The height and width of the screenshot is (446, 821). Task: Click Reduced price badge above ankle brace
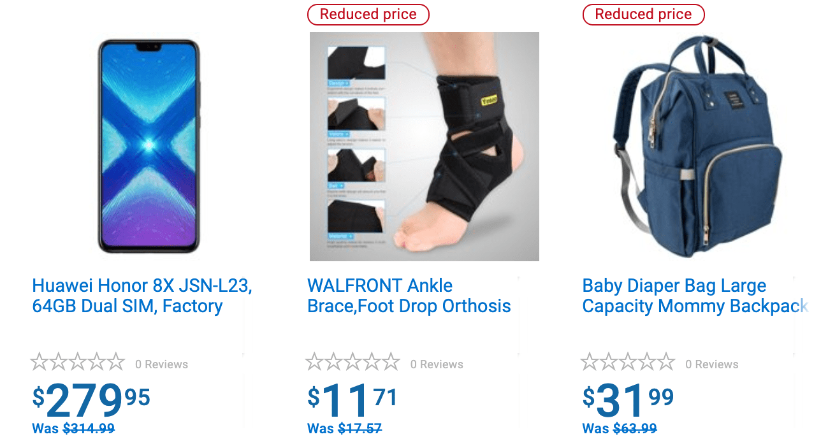368,14
